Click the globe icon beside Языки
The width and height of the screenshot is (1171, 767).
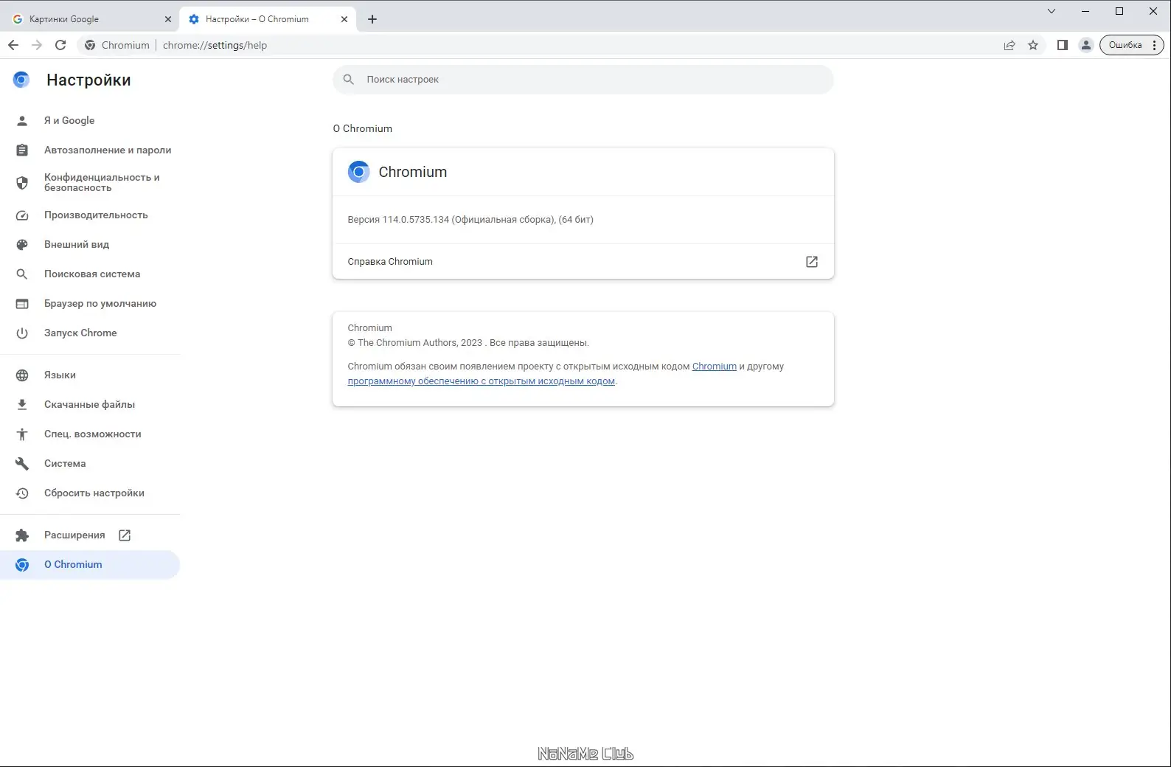tap(22, 375)
